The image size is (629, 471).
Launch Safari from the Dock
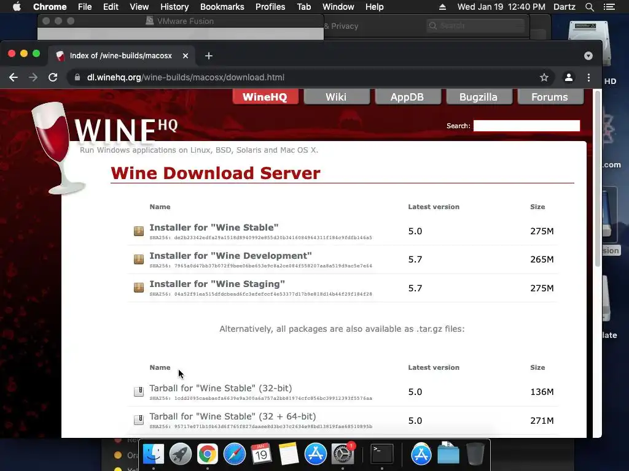[234, 454]
